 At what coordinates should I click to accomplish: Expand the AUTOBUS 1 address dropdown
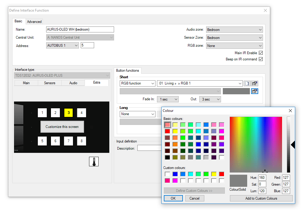coord(63,46)
